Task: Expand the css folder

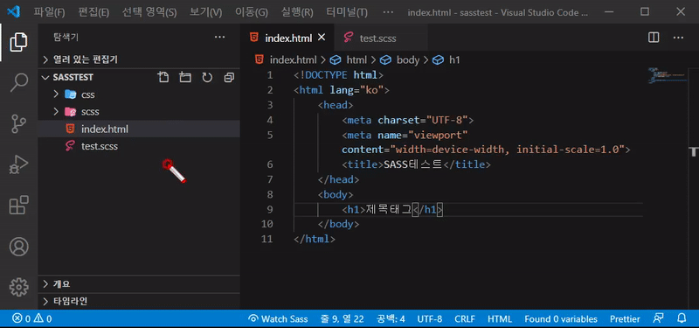Action: pyautogui.click(x=56, y=94)
